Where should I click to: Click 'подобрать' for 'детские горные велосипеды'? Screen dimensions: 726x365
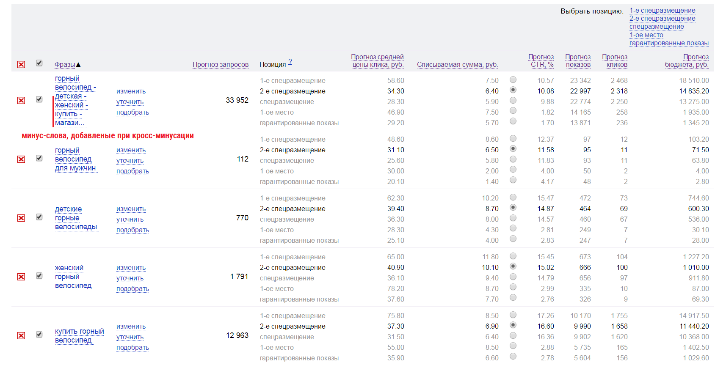click(133, 230)
